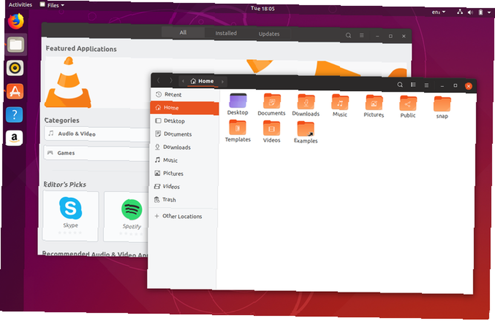
Task: Open the Files launcher in the dock
Action: (x=15, y=45)
